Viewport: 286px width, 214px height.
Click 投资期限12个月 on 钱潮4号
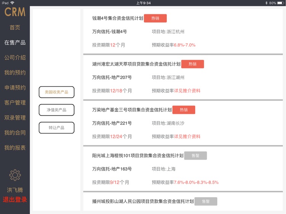[x=109, y=45]
